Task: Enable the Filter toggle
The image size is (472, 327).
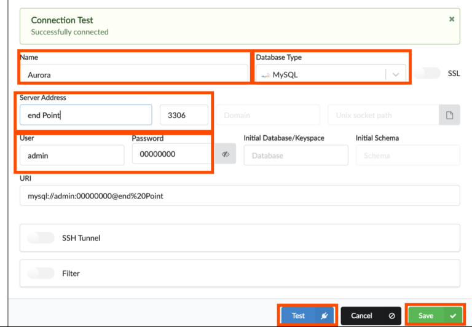Action: point(41,273)
